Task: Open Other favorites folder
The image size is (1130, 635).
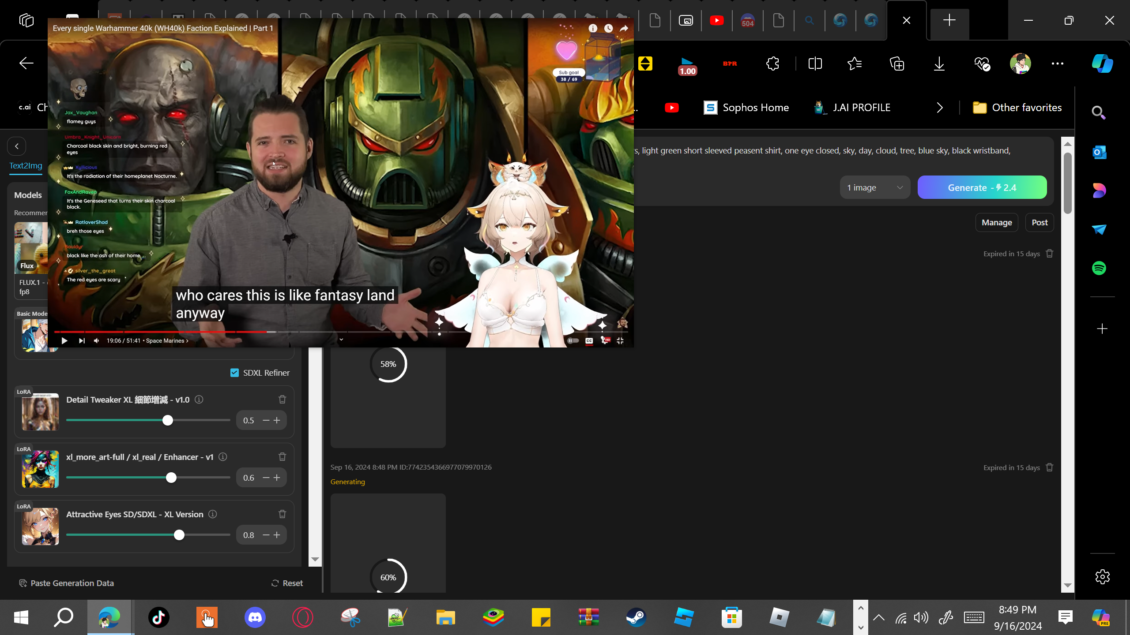Action: pos(1017,108)
